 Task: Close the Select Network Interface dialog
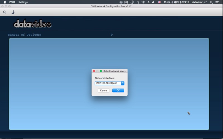click(94, 71)
